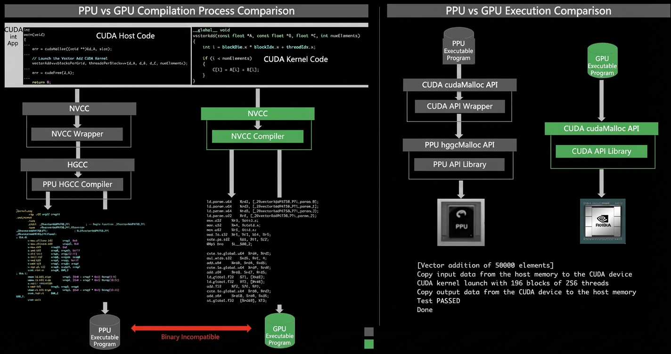
Task: Click the green GPU Executable Program cylinder under Compilation
Action: [279, 330]
